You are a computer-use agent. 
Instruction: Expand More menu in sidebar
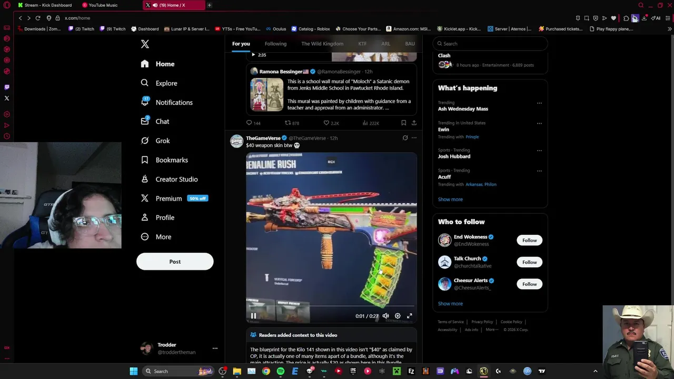click(156, 237)
